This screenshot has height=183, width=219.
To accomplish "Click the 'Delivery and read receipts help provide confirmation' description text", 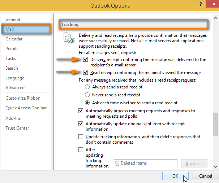I will [x=143, y=41].
